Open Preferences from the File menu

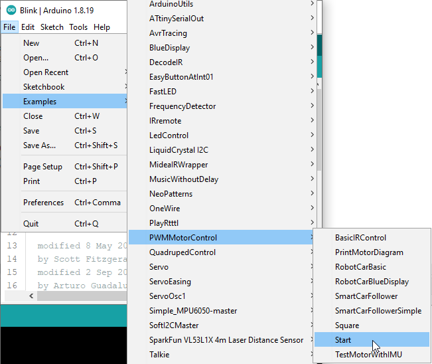[65, 203]
